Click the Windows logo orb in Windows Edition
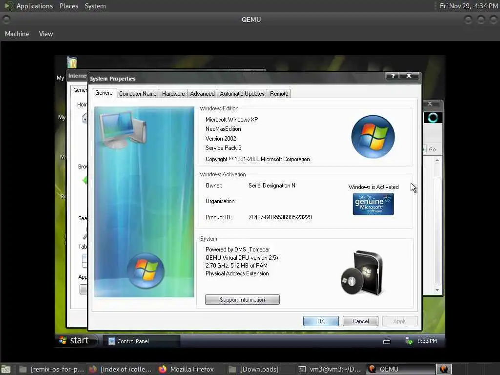 373,137
